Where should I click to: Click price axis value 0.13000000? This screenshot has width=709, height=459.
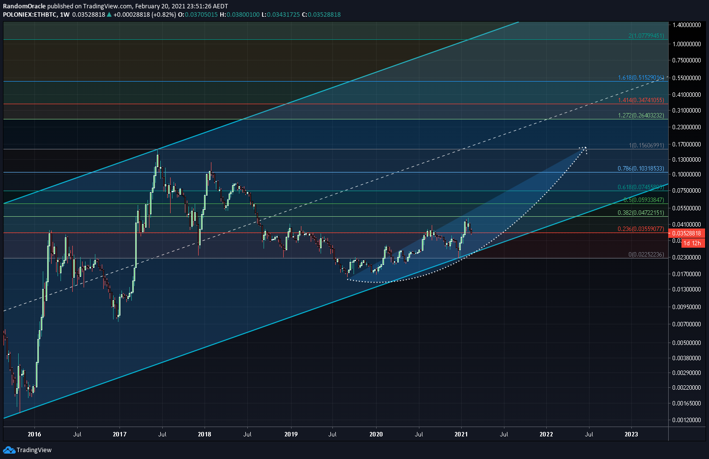[686, 160]
